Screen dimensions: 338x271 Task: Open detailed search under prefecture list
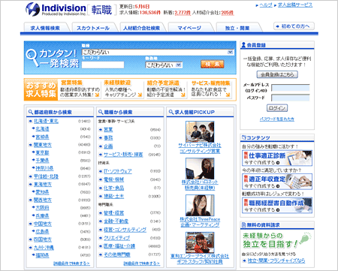(x=71, y=263)
